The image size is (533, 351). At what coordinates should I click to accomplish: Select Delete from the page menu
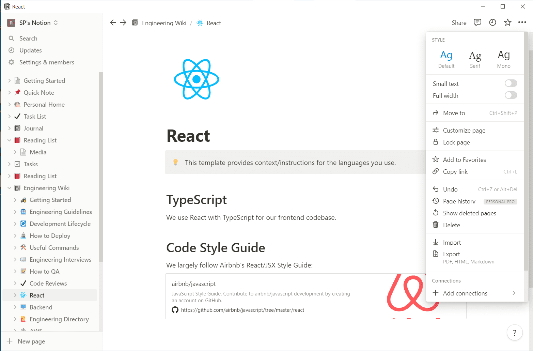point(475,225)
